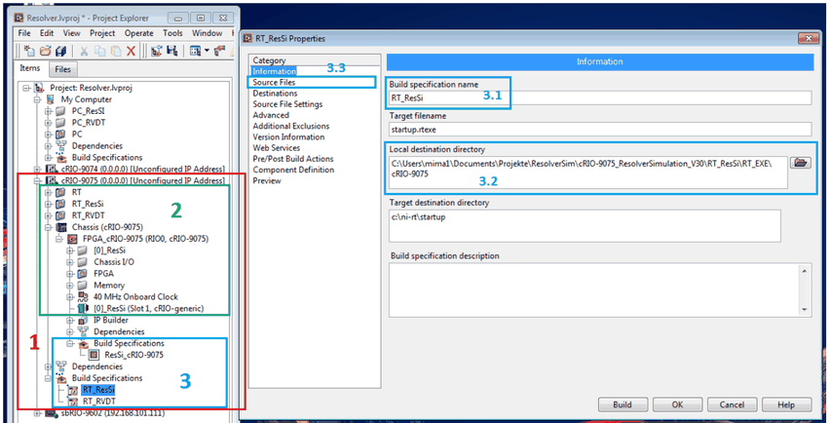The image size is (830, 423).
Task: Switch to the Items tab
Action: click(30, 68)
